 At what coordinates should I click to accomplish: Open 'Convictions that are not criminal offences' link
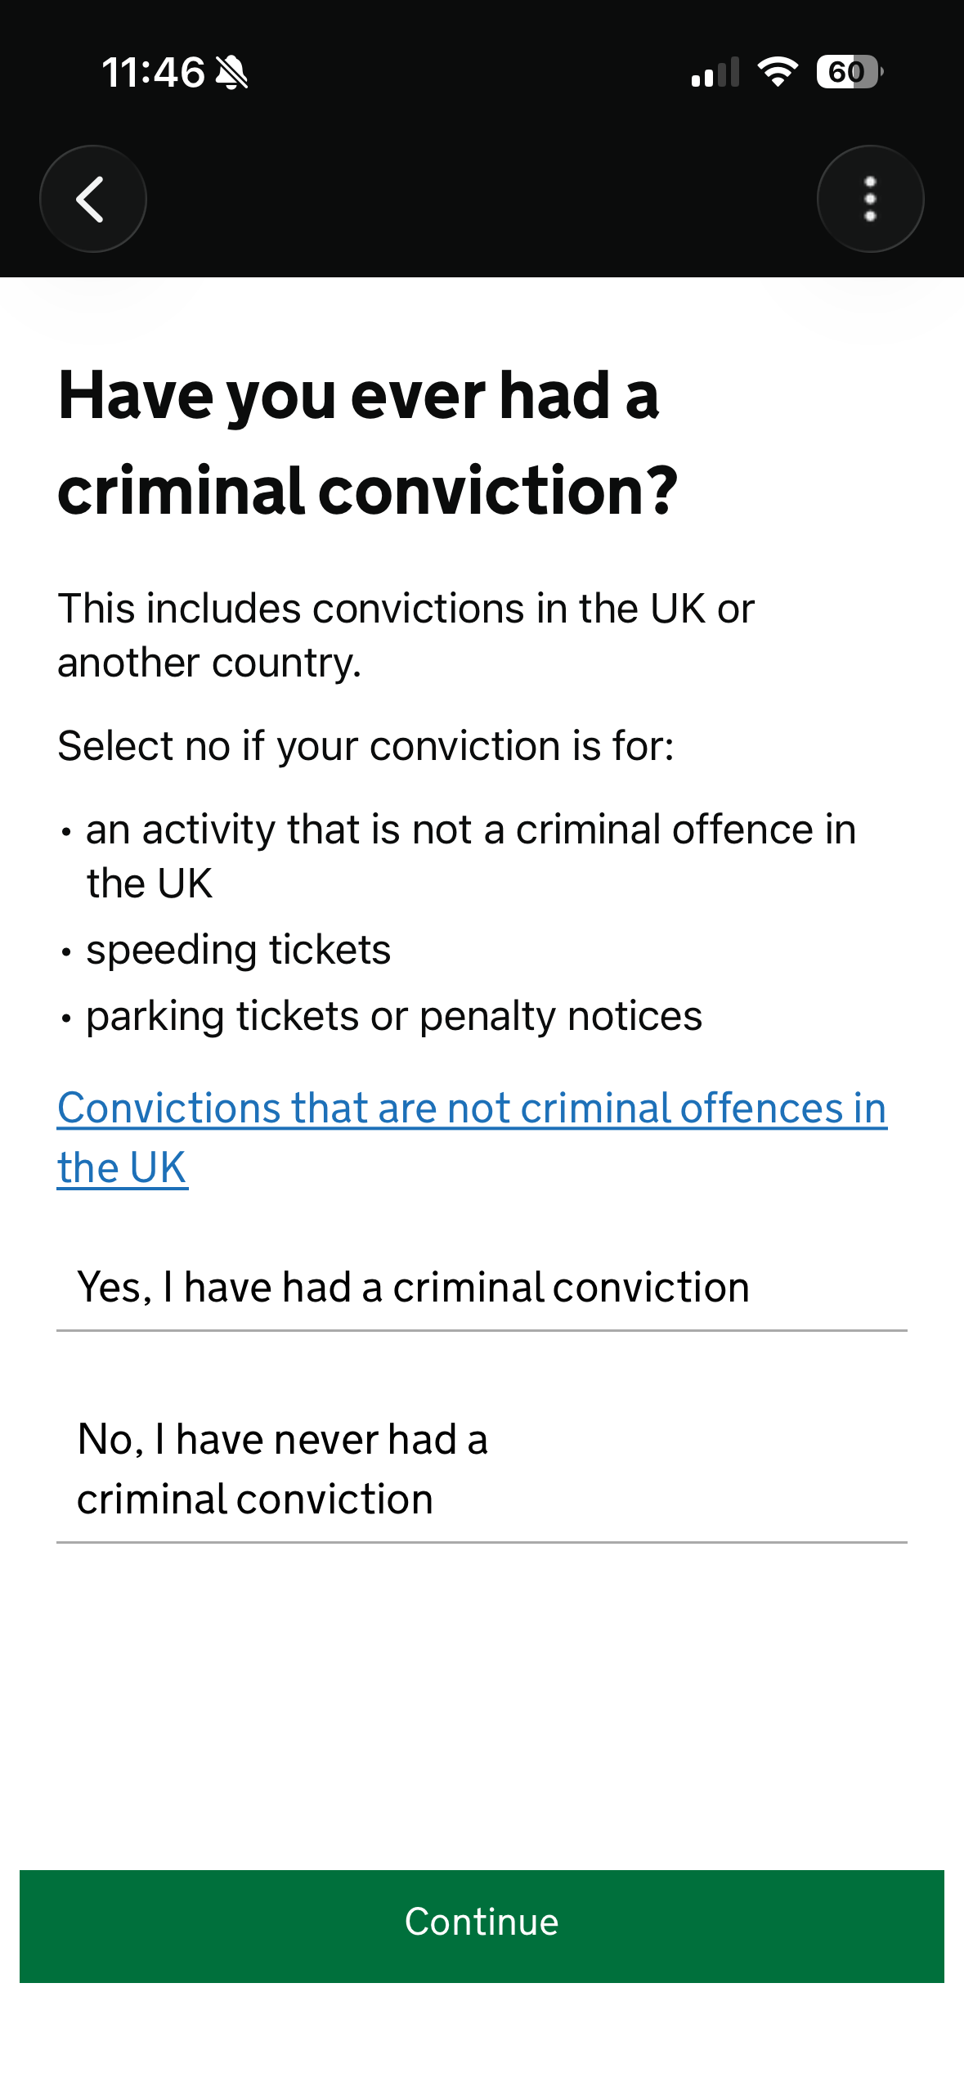[471, 1109]
